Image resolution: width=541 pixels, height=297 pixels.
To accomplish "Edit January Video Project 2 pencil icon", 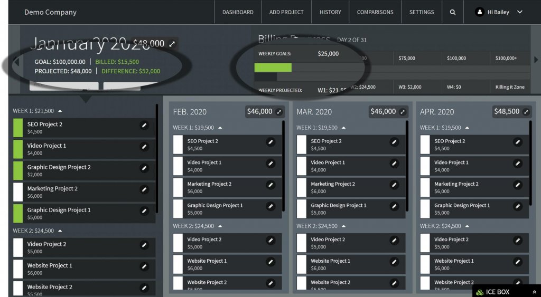I will (144, 245).
